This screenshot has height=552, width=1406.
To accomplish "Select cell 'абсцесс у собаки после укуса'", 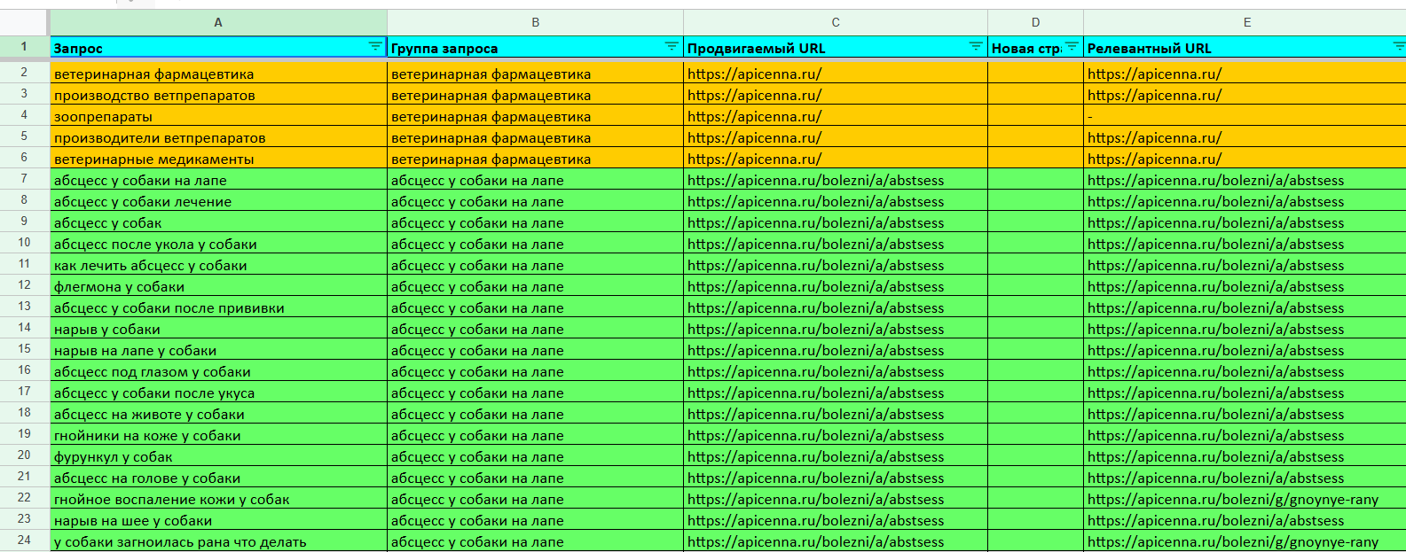I will (x=219, y=393).
